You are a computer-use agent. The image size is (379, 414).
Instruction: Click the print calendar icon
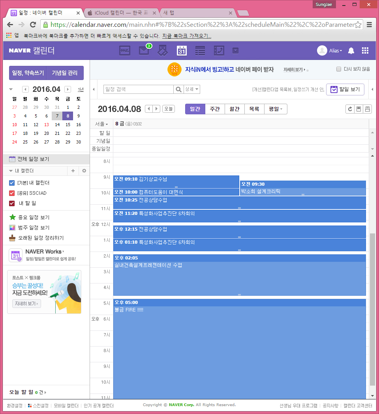(367, 109)
